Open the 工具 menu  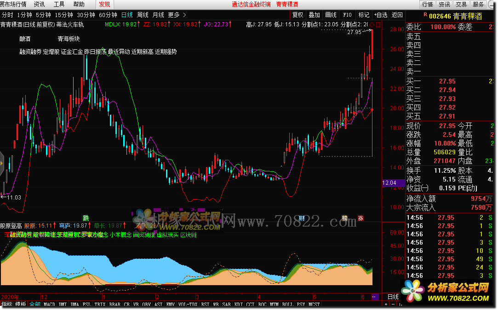(x=59, y=4)
